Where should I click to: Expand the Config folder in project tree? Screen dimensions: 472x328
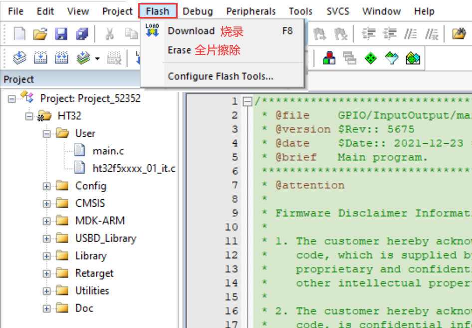click(x=47, y=186)
